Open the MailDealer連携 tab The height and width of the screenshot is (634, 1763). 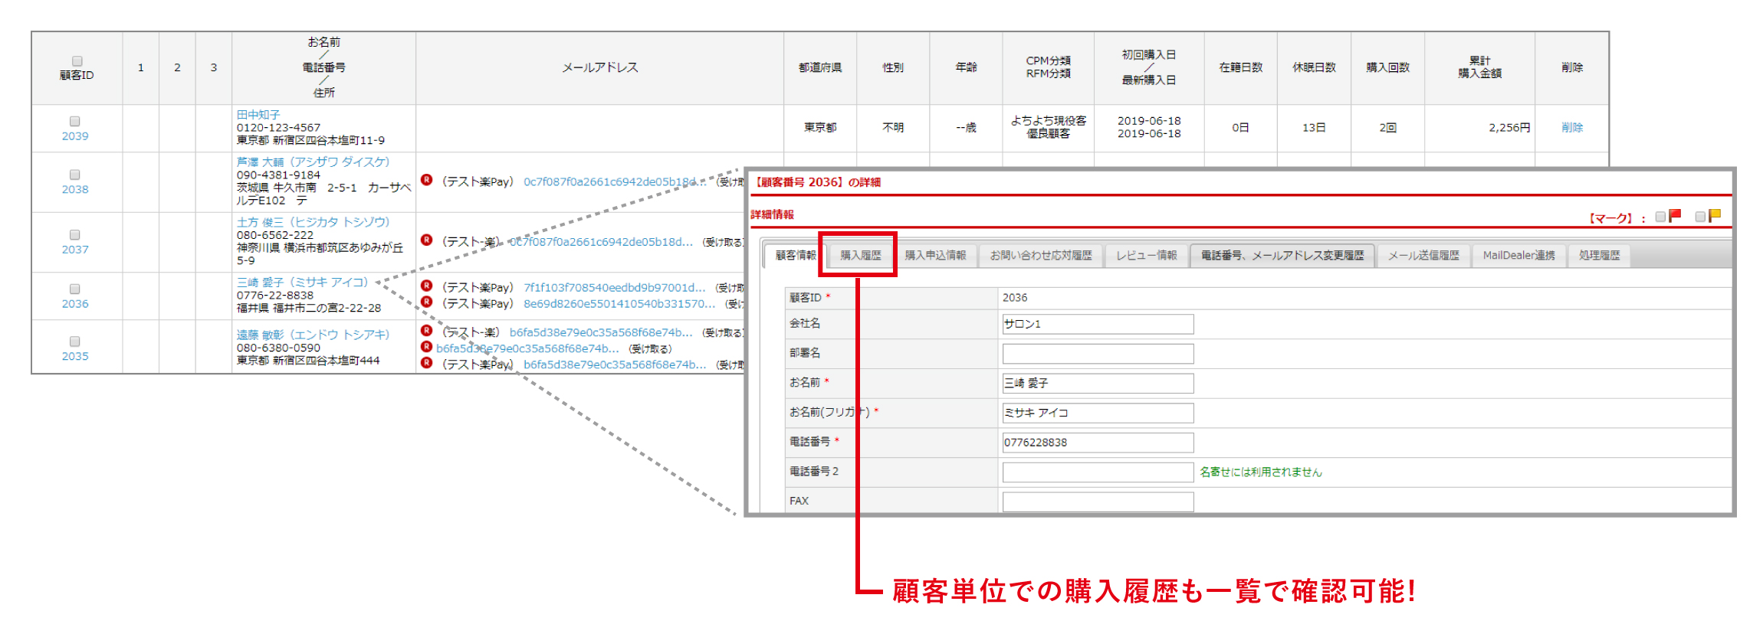point(1518,256)
